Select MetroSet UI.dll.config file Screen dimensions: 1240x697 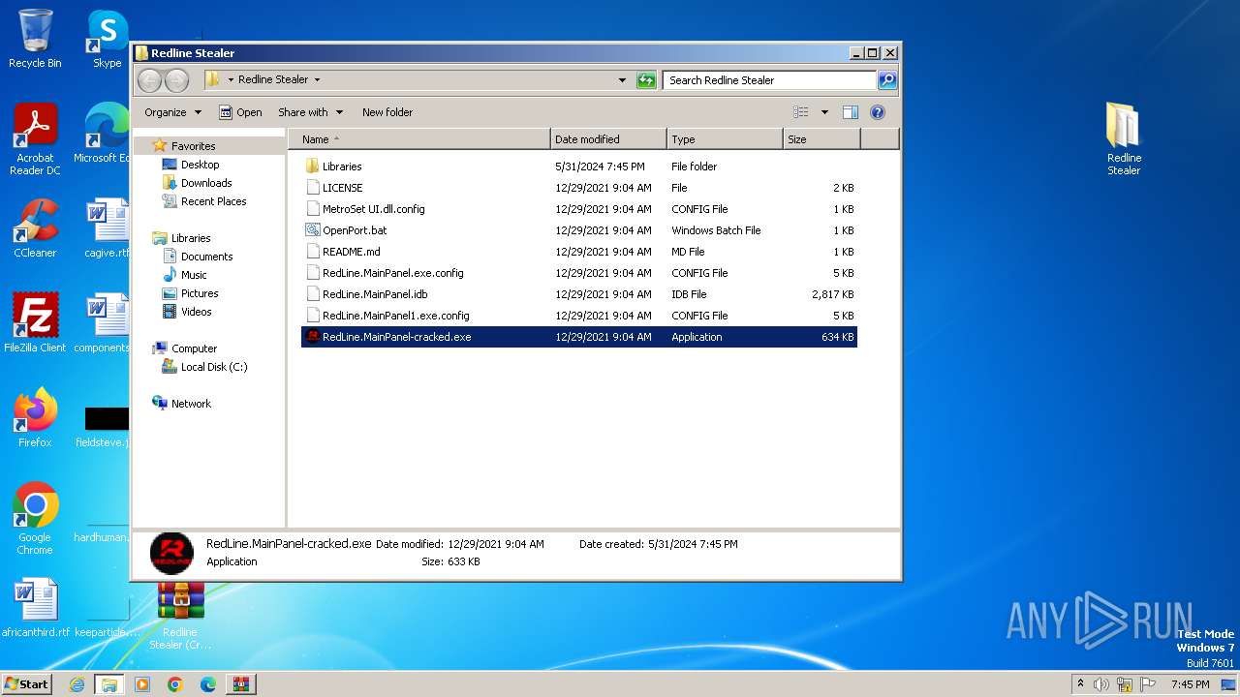pos(579,209)
